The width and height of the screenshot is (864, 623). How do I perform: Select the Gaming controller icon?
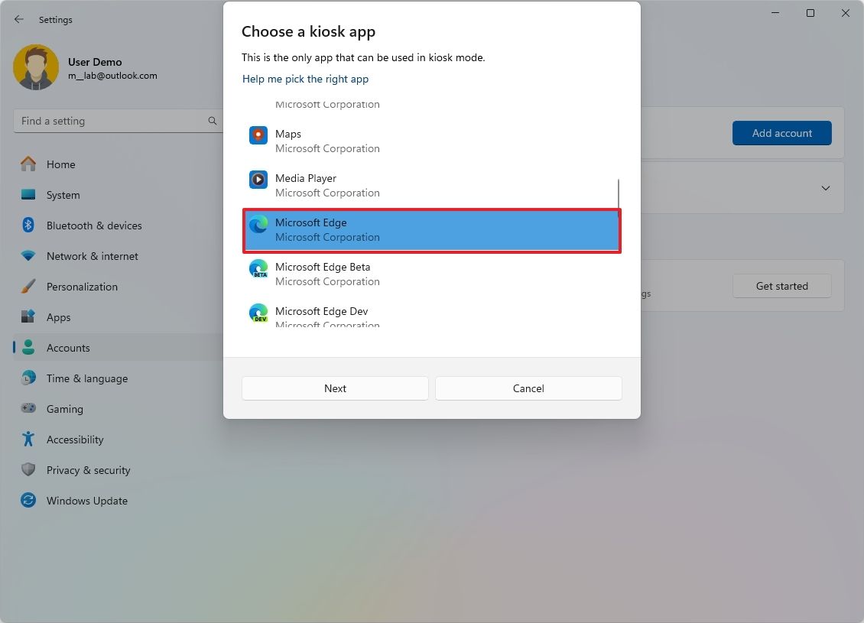(x=28, y=409)
